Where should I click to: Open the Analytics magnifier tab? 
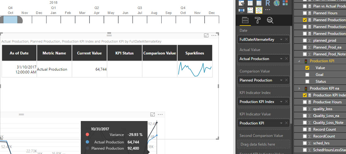coord(270,20)
